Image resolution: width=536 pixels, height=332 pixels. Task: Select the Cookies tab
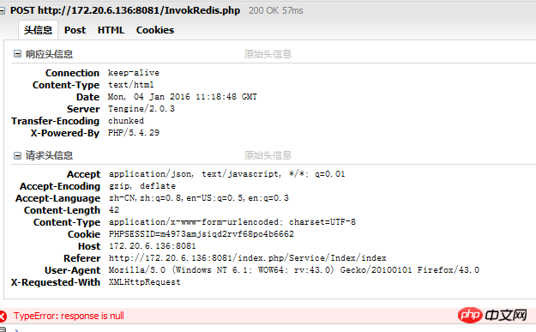[155, 30]
